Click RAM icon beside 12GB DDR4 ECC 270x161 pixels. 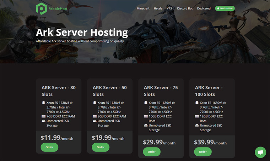[x=197, y=116]
